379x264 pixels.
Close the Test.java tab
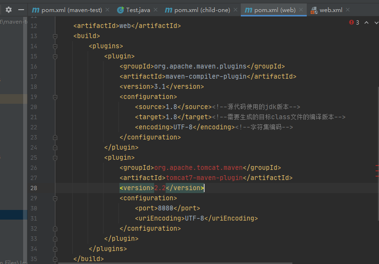(155, 10)
